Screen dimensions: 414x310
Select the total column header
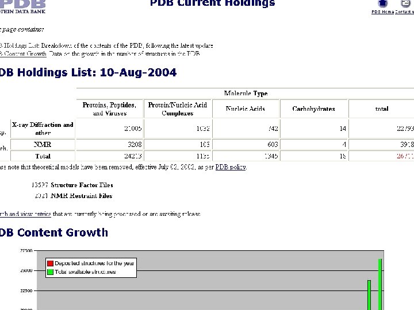[x=382, y=109]
